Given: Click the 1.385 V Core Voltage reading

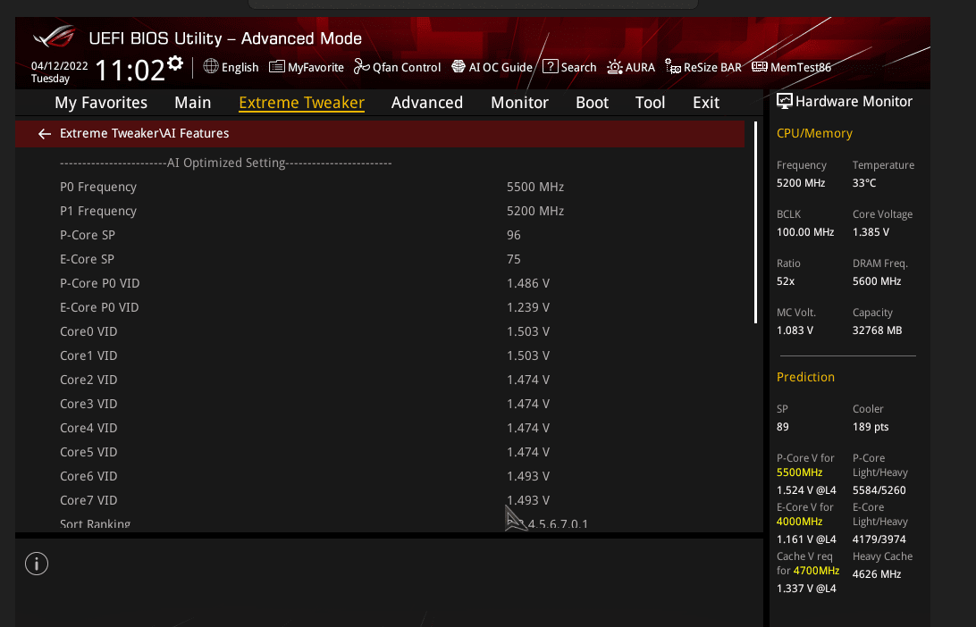Looking at the screenshot, I should 871,232.
